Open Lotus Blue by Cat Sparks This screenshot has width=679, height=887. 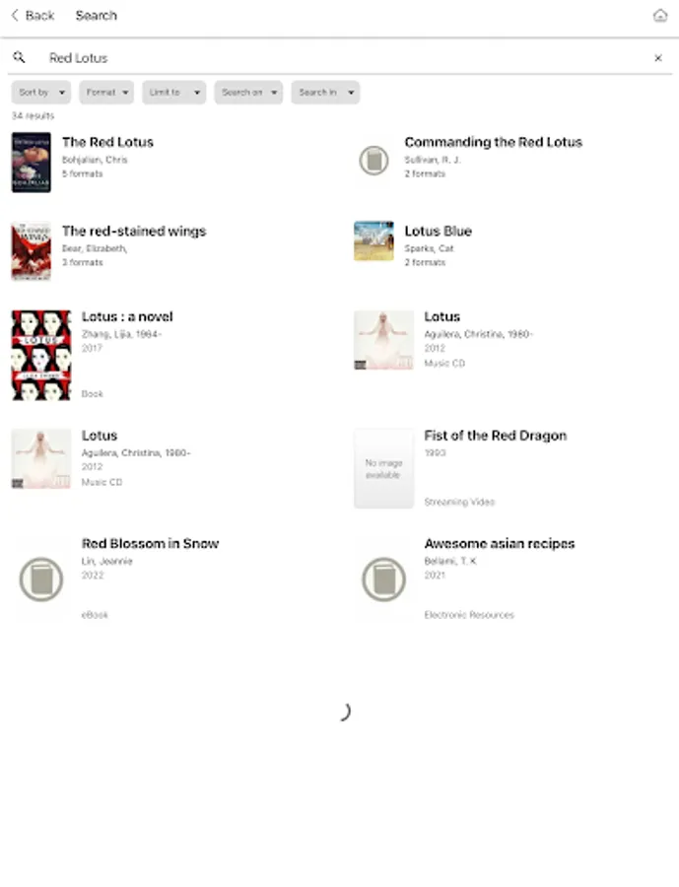(x=438, y=232)
